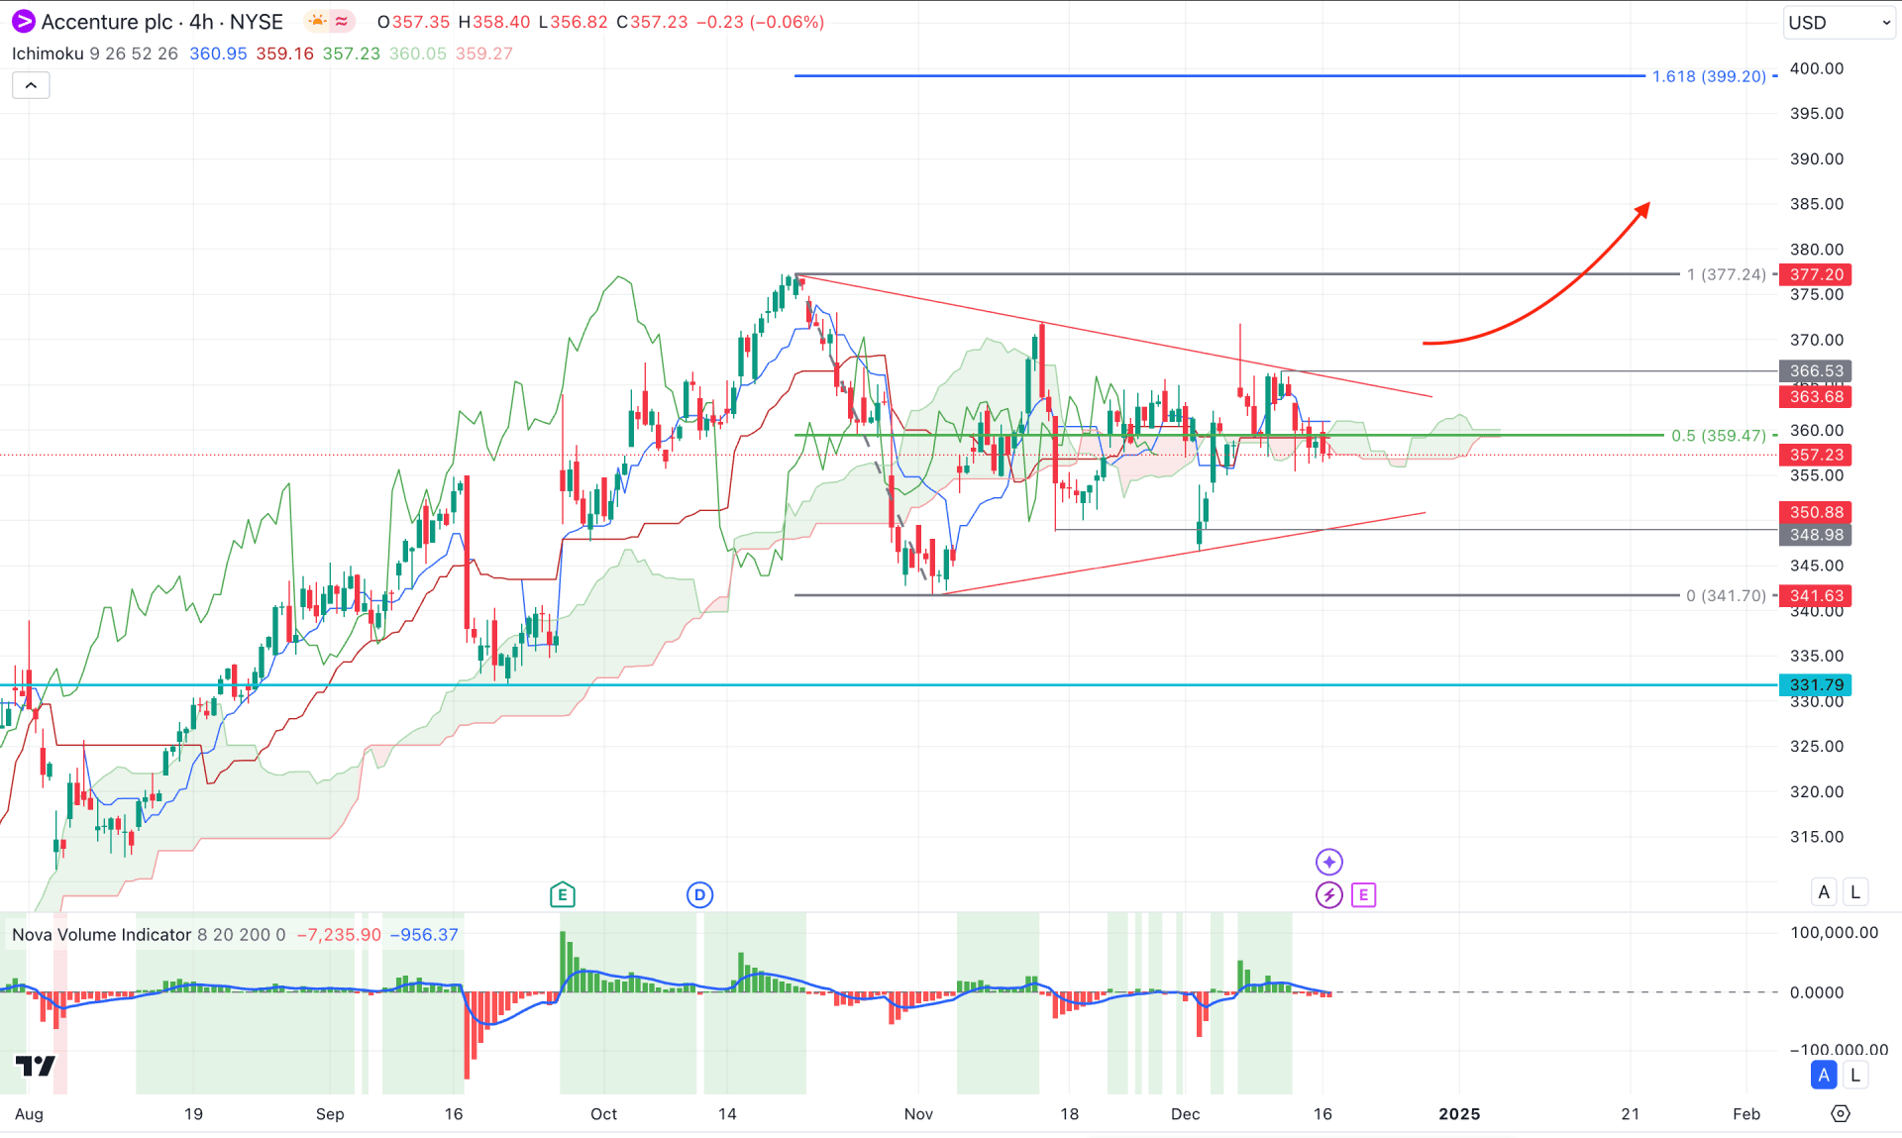1902x1138 pixels.
Task: Click the purple sparkle event icon
Action: [x=1328, y=862]
